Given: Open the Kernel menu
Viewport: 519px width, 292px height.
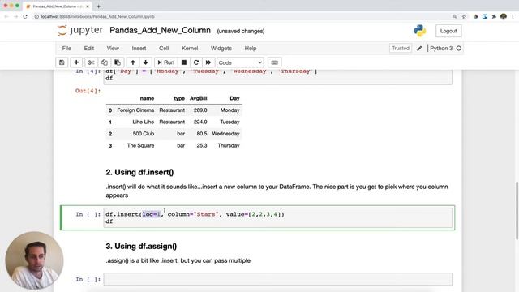Looking at the screenshot, I should coord(190,49).
